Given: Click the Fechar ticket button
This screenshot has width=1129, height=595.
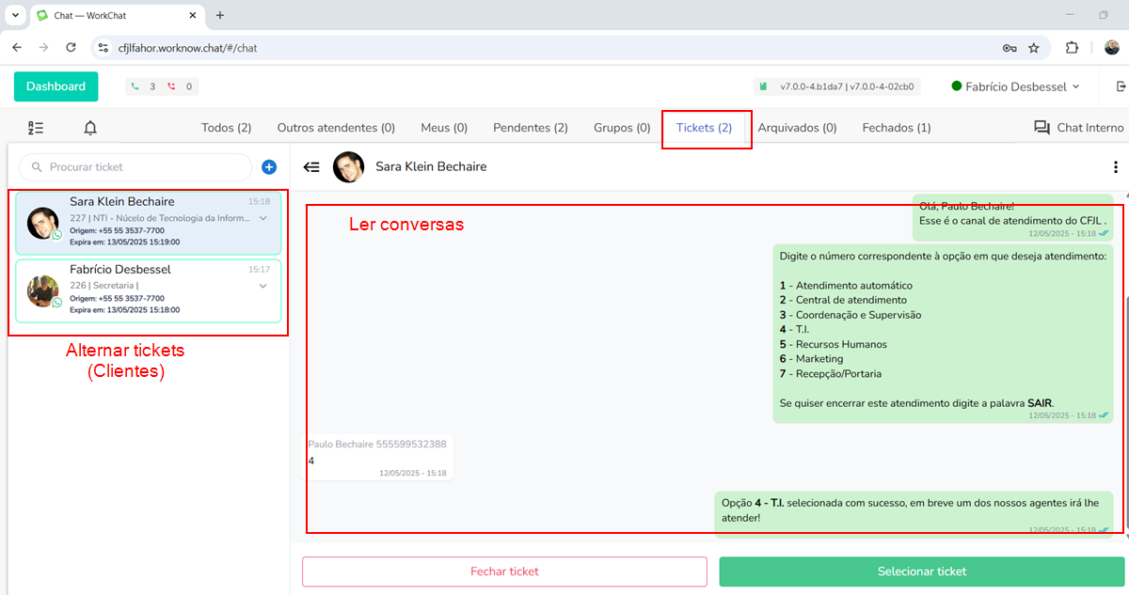Looking at the screenshot, I should 504,572.
